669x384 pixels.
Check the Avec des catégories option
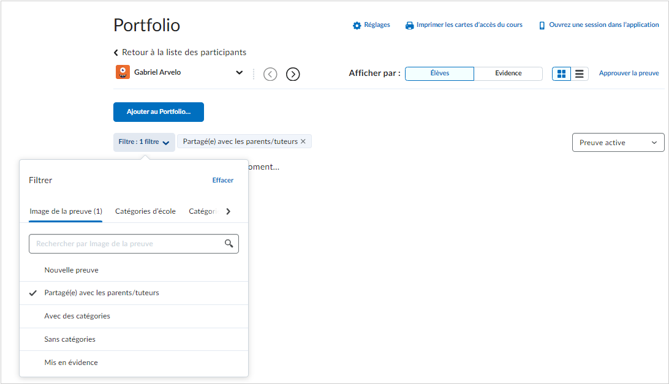[x=134, y=316]
